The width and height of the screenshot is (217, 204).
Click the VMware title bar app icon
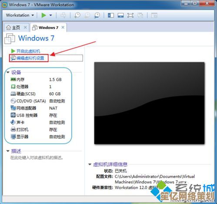[x=5, y=5]
